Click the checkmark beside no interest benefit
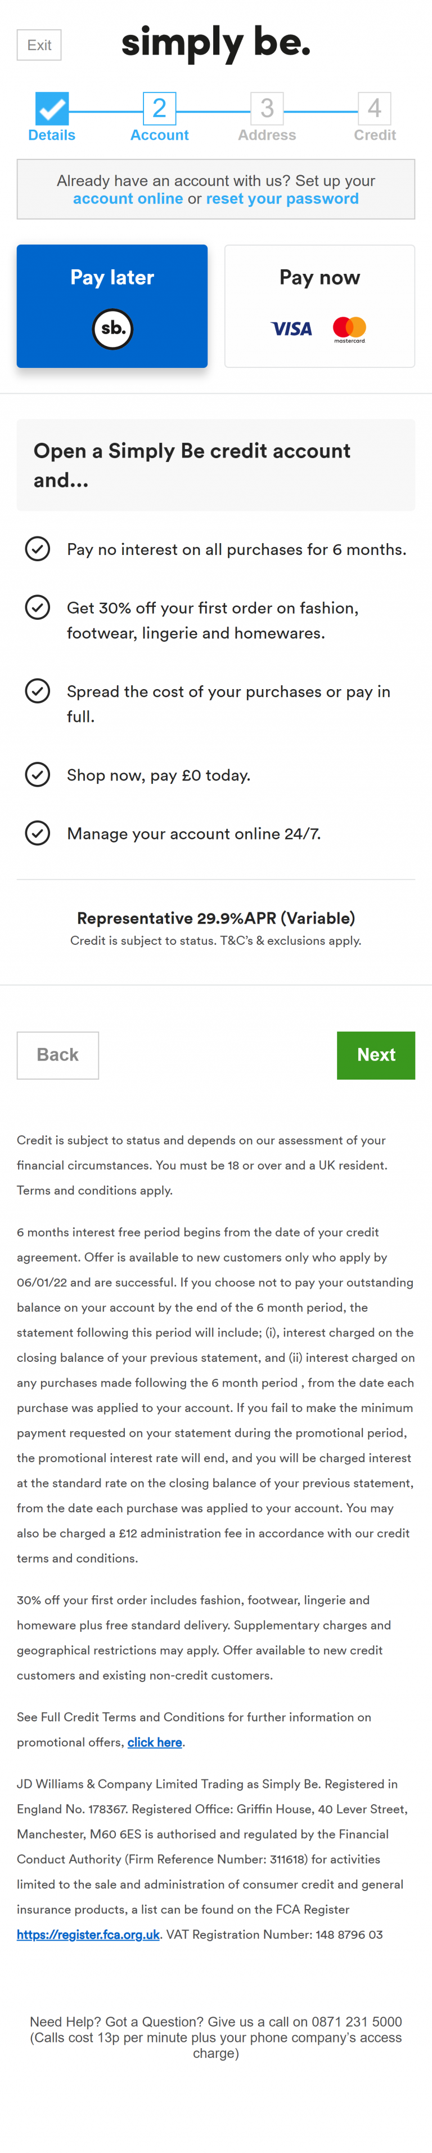This screenshot has height=2153, width=432. 38,549
